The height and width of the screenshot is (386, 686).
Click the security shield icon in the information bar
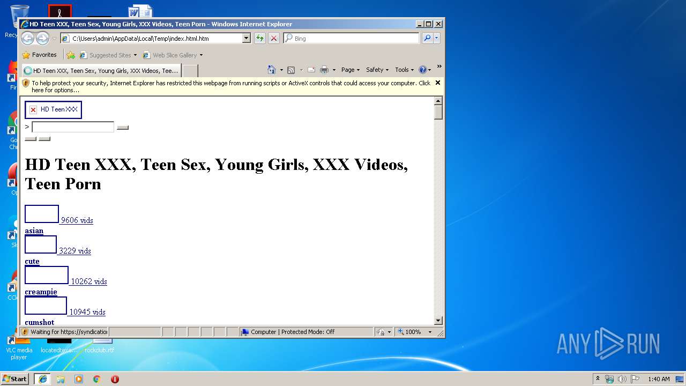tap(26, 83)
